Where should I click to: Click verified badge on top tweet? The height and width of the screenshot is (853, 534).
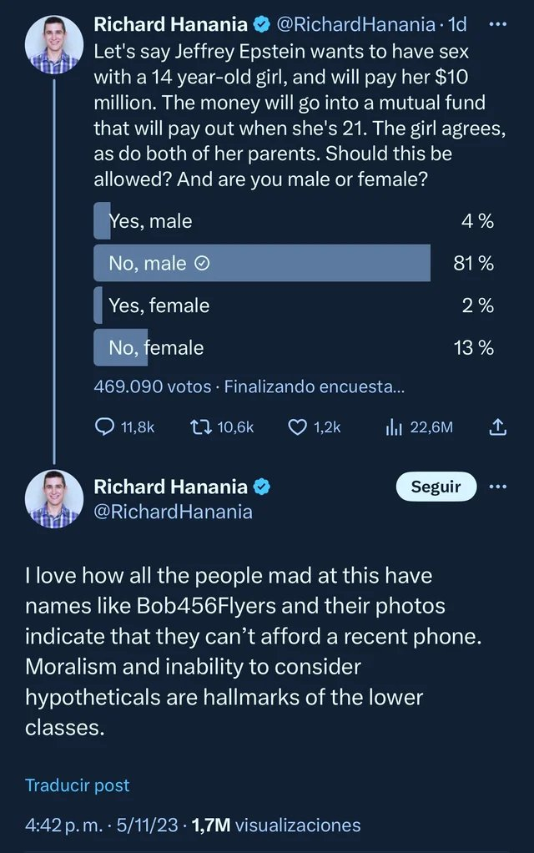coord(261,25)
